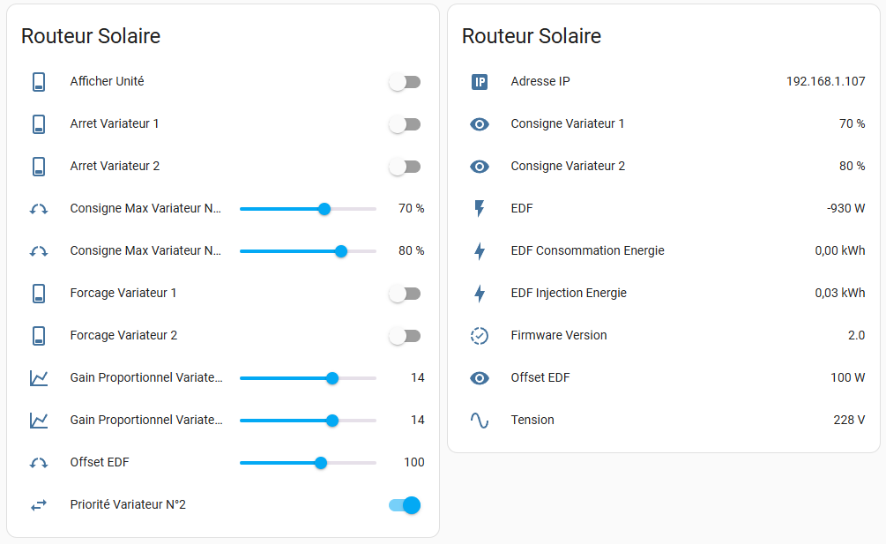Click the swap arrows icon for Priorité Variateur N°2

(x=39, y=505)
